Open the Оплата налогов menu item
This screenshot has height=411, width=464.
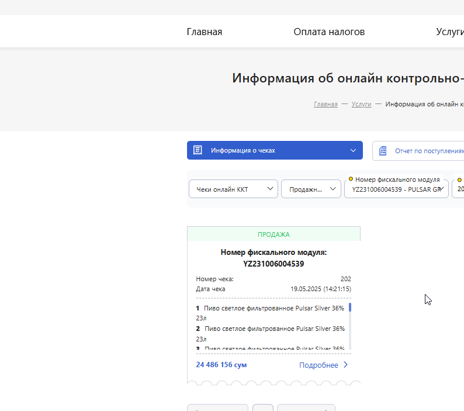(x=329, y=32)
